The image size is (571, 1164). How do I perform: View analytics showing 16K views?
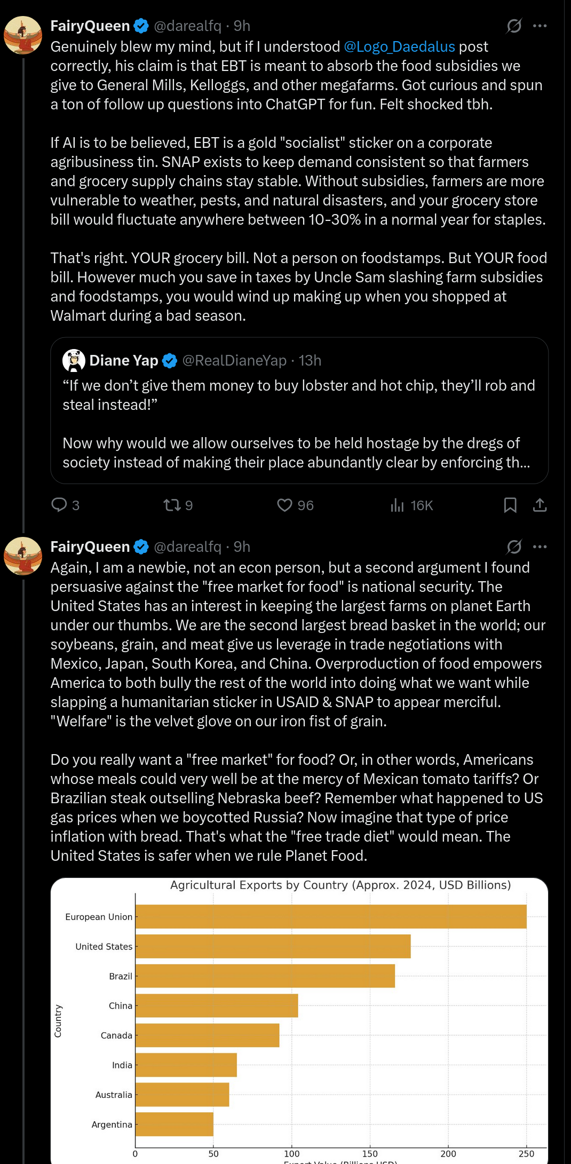(x=398, y=505)
